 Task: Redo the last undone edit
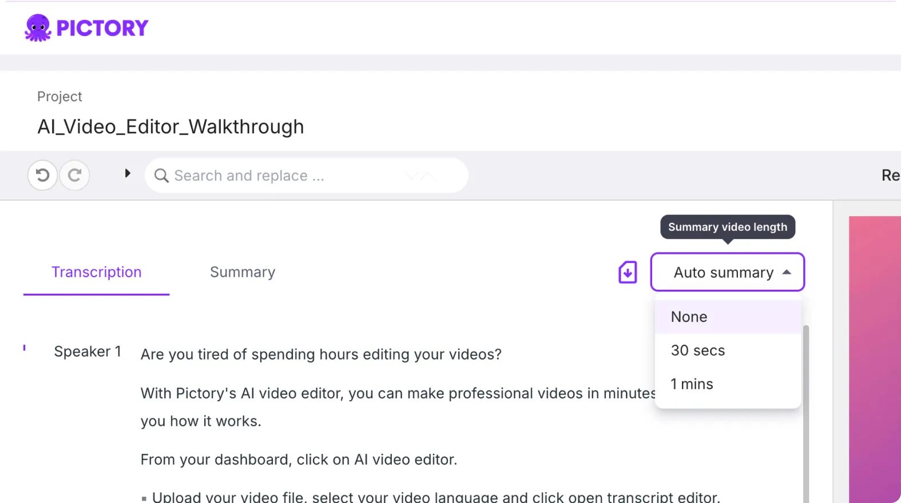click(x=74, y=175)
